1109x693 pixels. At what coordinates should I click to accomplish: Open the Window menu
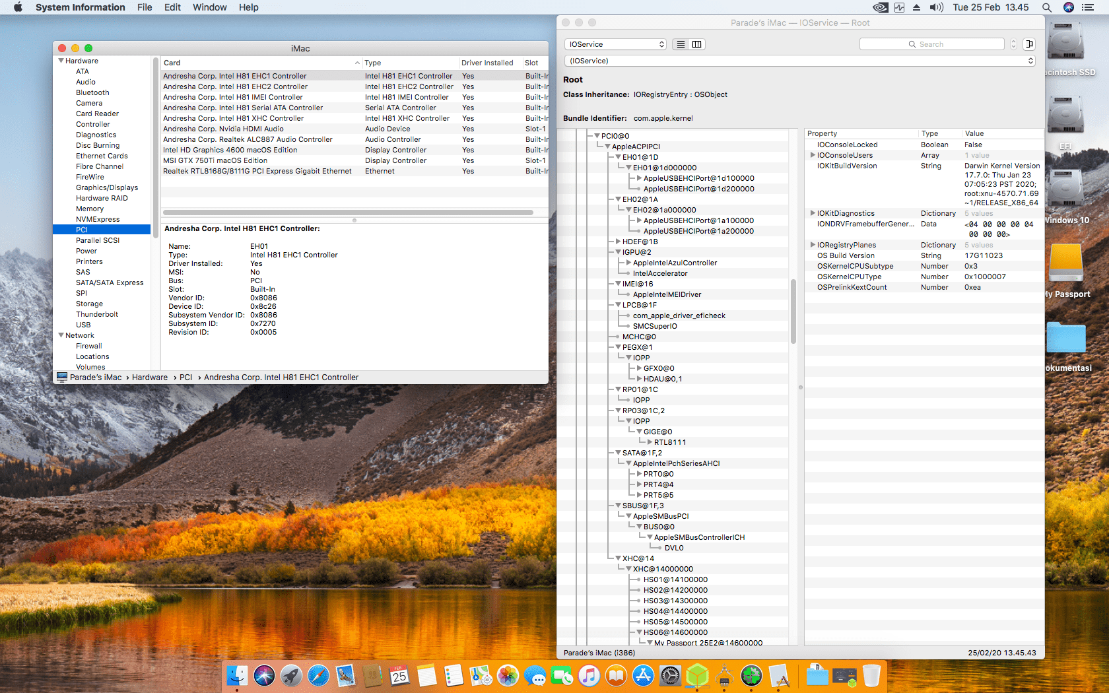click(x=209, y=7)
